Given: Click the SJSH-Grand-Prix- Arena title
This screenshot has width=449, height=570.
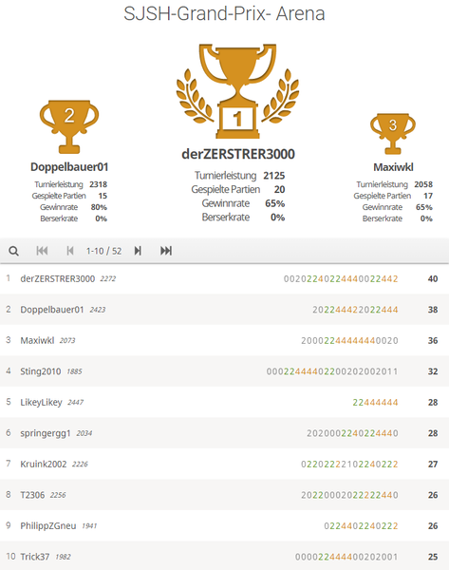Looking at the screenshot, I should pos(224,14).
